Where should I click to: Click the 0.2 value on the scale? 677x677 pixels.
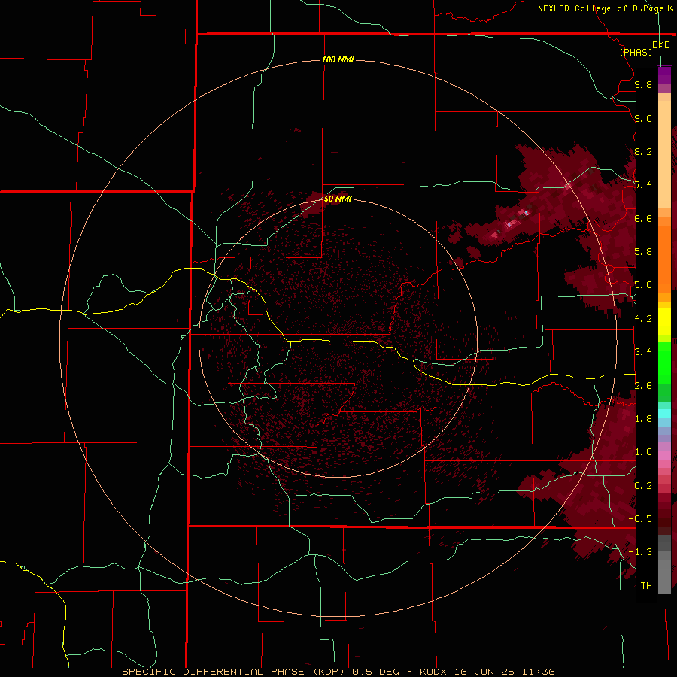pyautogui.click(x=643, y=486)
